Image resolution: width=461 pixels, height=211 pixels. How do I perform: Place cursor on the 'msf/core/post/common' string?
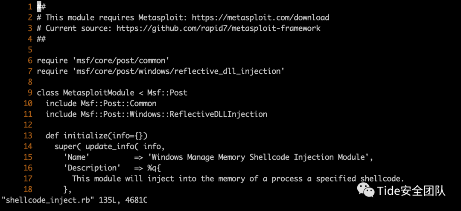tap(116, 61)
